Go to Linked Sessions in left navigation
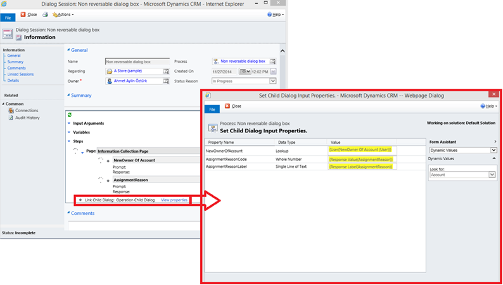The width and height of the screenshot is (503, 285). click(x=20, y=74)
